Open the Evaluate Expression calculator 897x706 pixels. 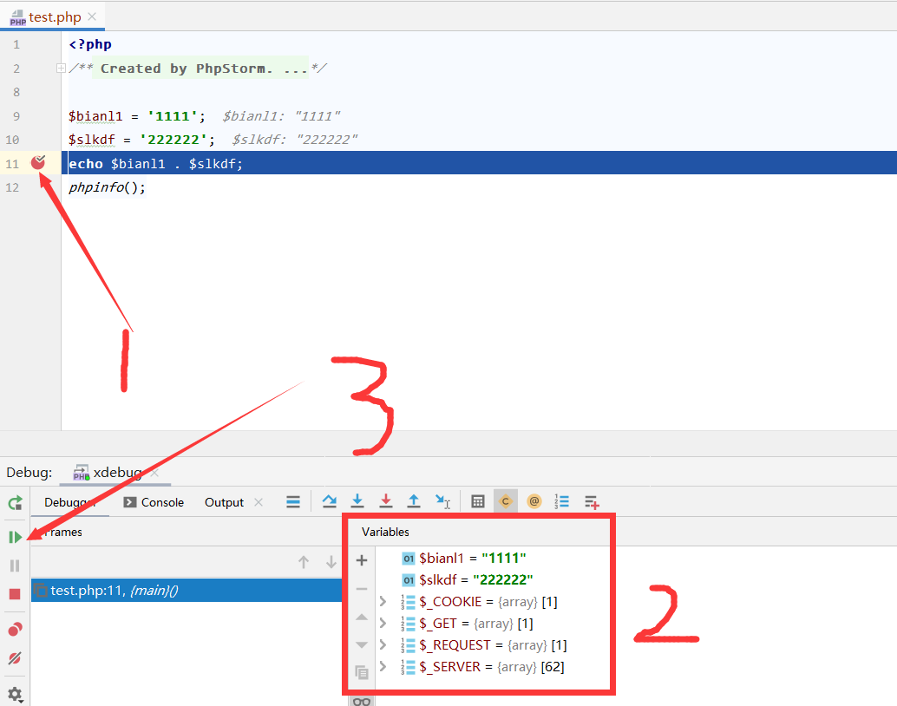[x=478, y=501]
